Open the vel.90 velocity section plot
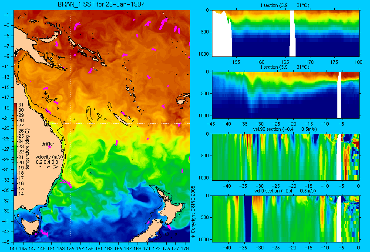 tap(286, 157)
